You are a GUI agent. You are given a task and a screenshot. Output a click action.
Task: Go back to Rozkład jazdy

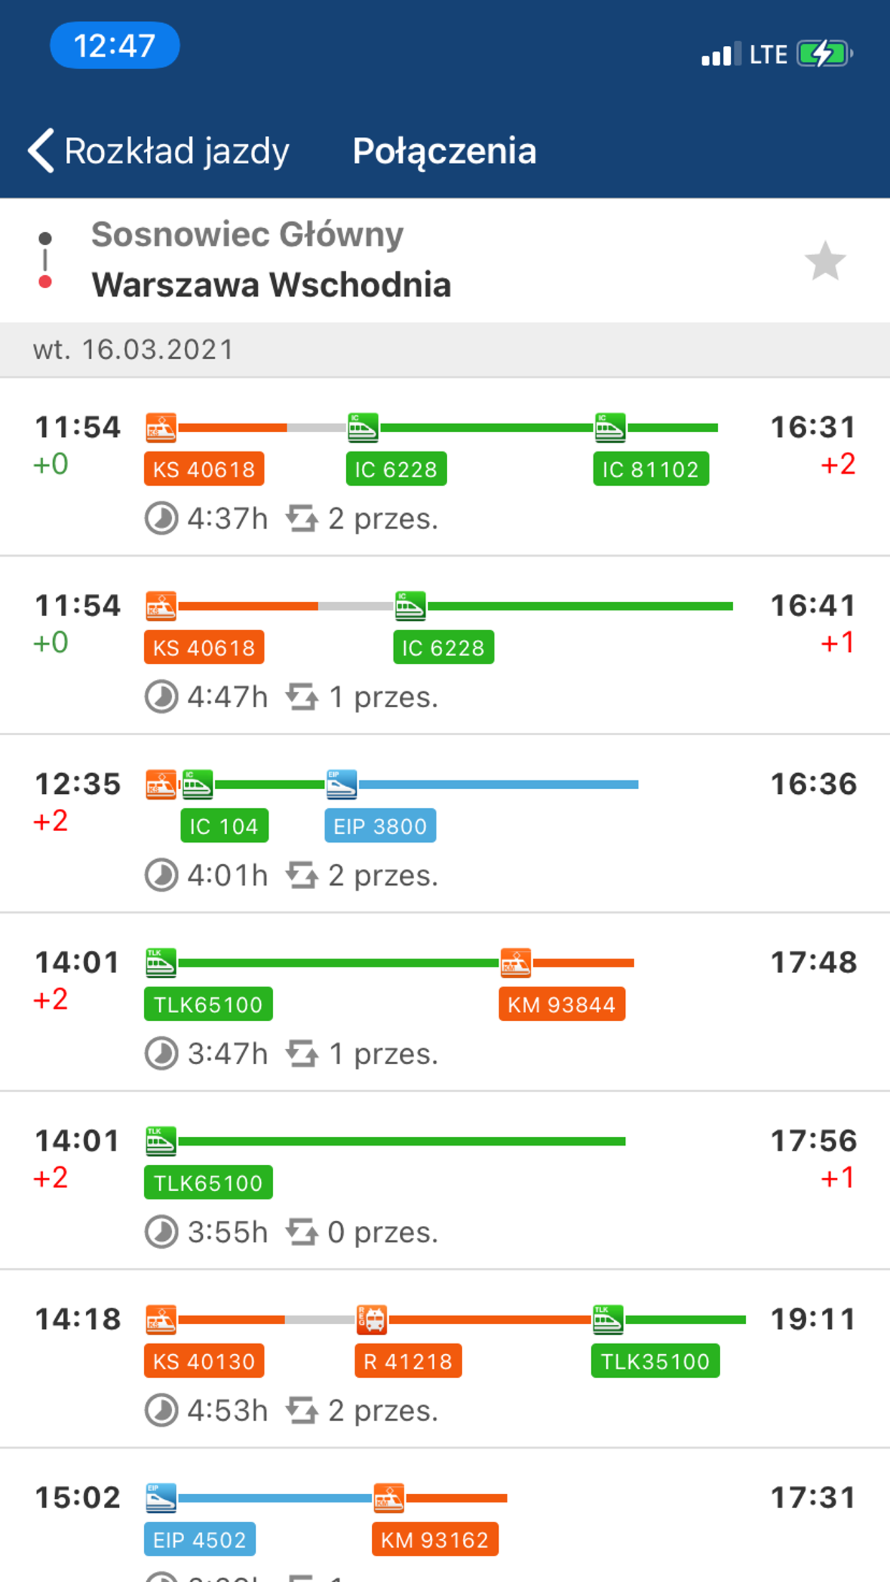(176, 150)
